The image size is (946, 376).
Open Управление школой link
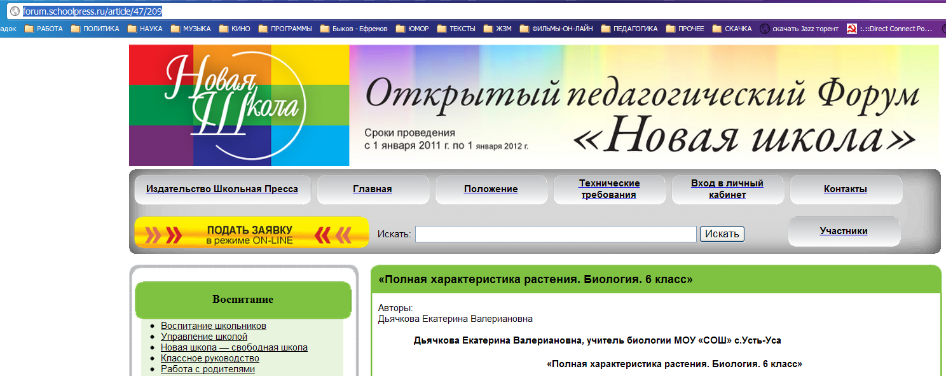[x=204, y=337]
